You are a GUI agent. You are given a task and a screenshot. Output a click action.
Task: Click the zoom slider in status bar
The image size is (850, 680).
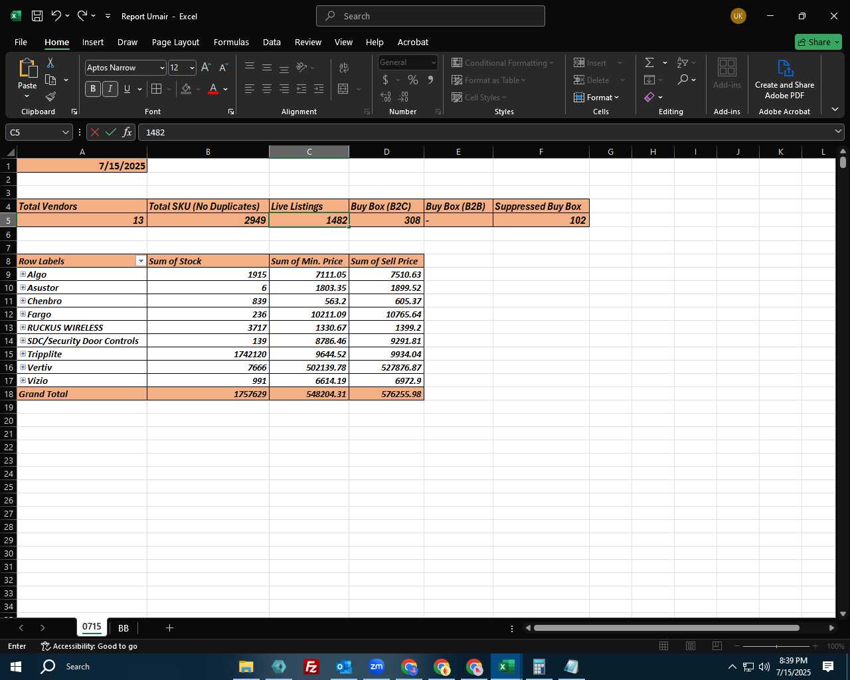[776, 646]
